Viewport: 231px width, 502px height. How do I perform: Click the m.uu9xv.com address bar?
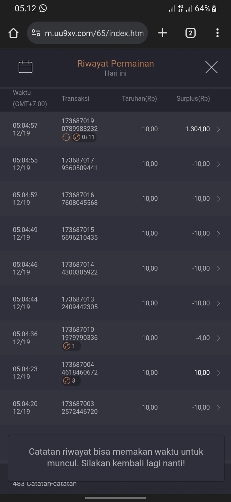point(94,33)
